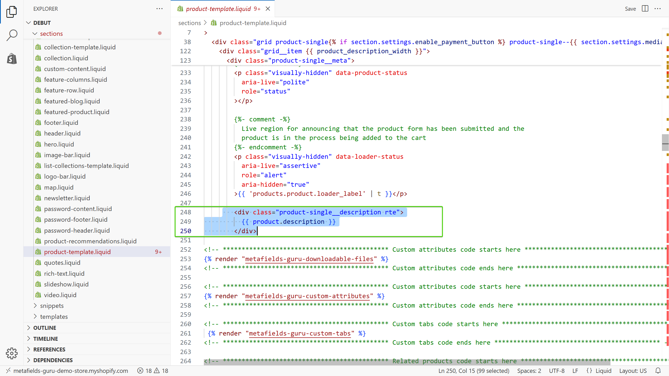Click the notifications bell icon
The width and height of the screenshot is (669, 376).
tap(658, 371)
